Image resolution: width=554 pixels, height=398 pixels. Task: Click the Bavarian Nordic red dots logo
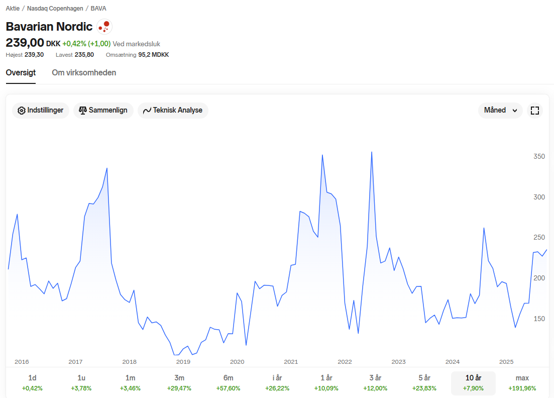point(104,27)
